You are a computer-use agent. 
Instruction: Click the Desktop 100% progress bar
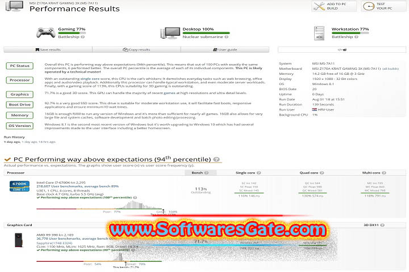point(206,33)
